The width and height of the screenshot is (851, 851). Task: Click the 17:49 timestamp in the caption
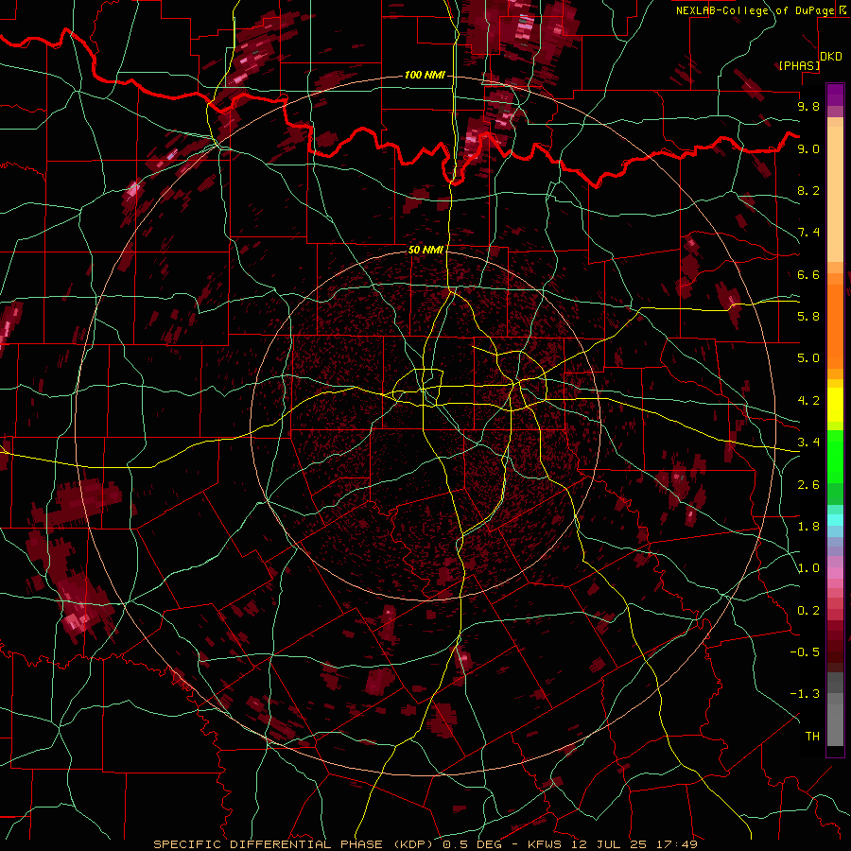coord(679,844)
